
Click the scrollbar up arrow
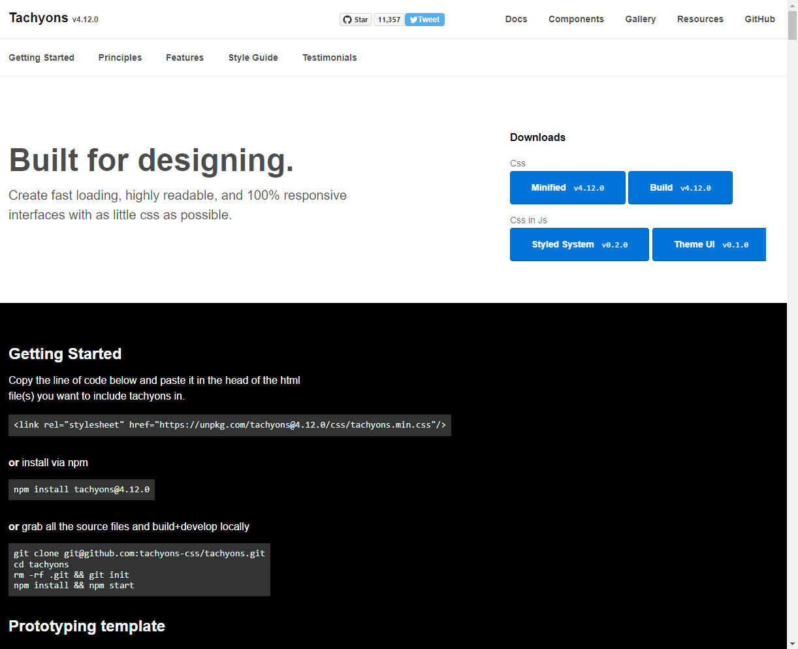coord(793,5)
